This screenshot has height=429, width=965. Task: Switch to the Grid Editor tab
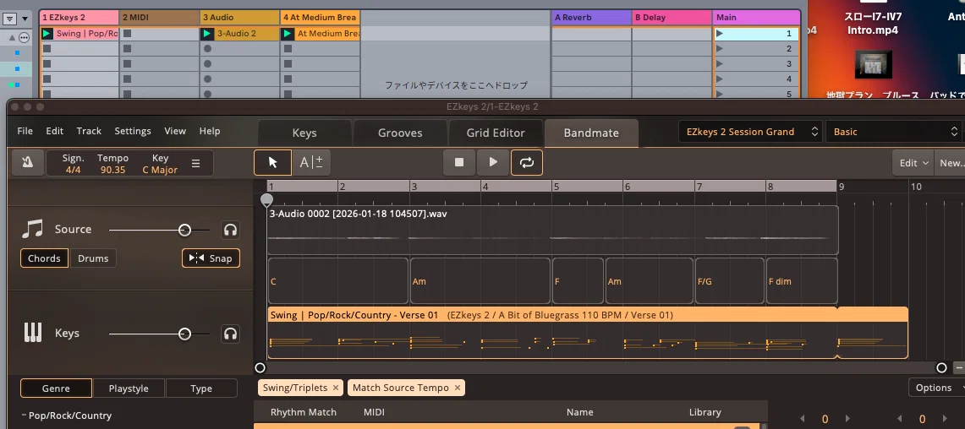point(496,133)
